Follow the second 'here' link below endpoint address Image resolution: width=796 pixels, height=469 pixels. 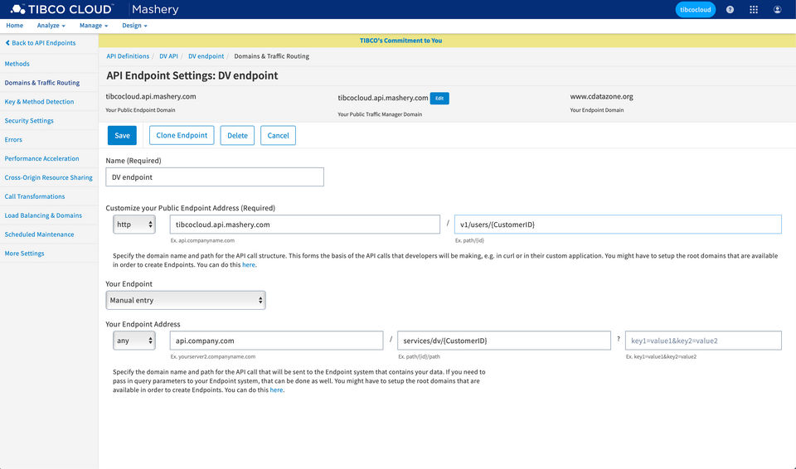click(x=276, y=390)
